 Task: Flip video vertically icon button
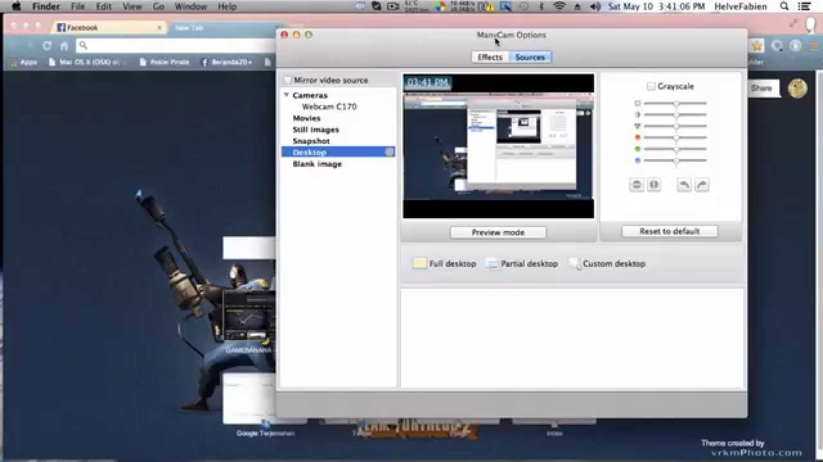pos(637,185)
